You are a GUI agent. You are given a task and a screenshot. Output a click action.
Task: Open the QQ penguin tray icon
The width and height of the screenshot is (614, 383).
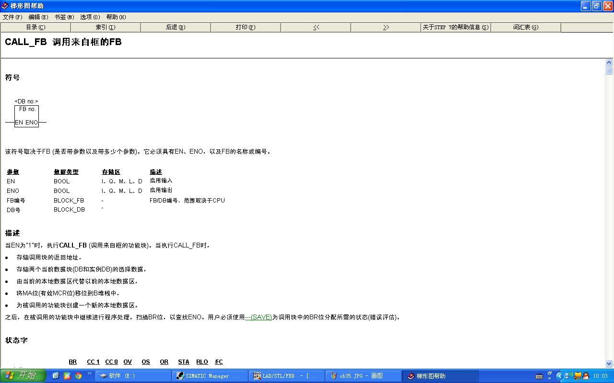(586, 376)
